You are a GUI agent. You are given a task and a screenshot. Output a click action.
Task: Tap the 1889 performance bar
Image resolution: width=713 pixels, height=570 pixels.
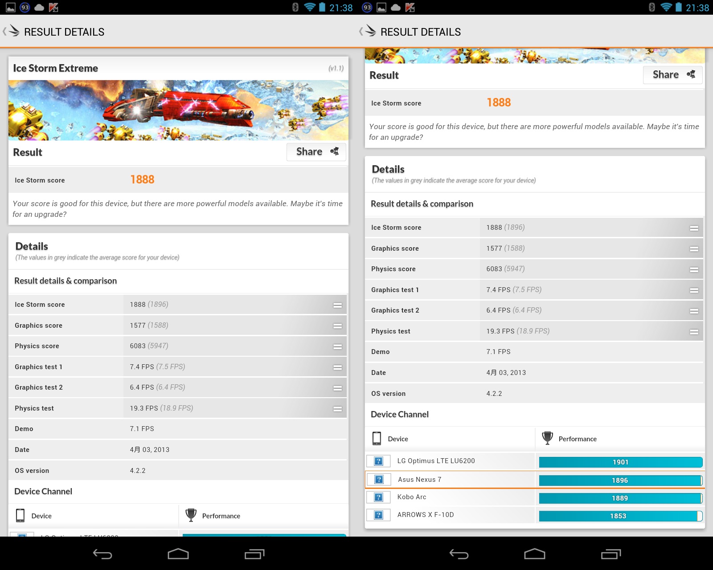coord(621,498)
